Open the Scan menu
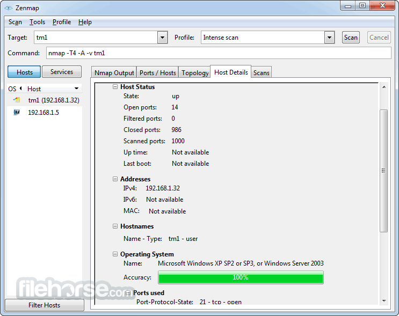 (15, 22)
